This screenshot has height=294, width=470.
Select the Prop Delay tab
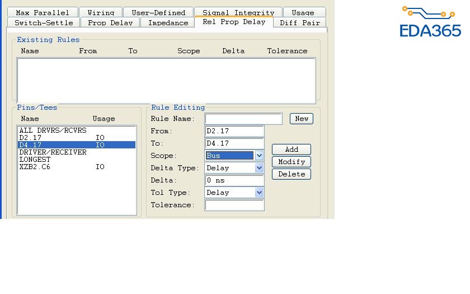(x=110, y=22)
